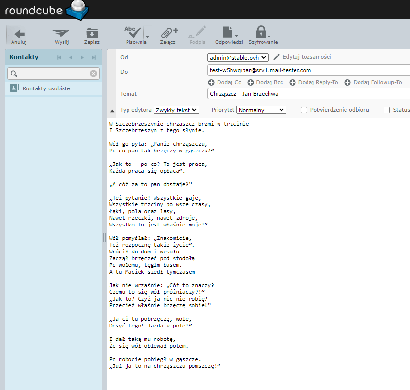410x390 pixels.
Task: Click the Dodaj Cc link
Action: coord(225,82)
